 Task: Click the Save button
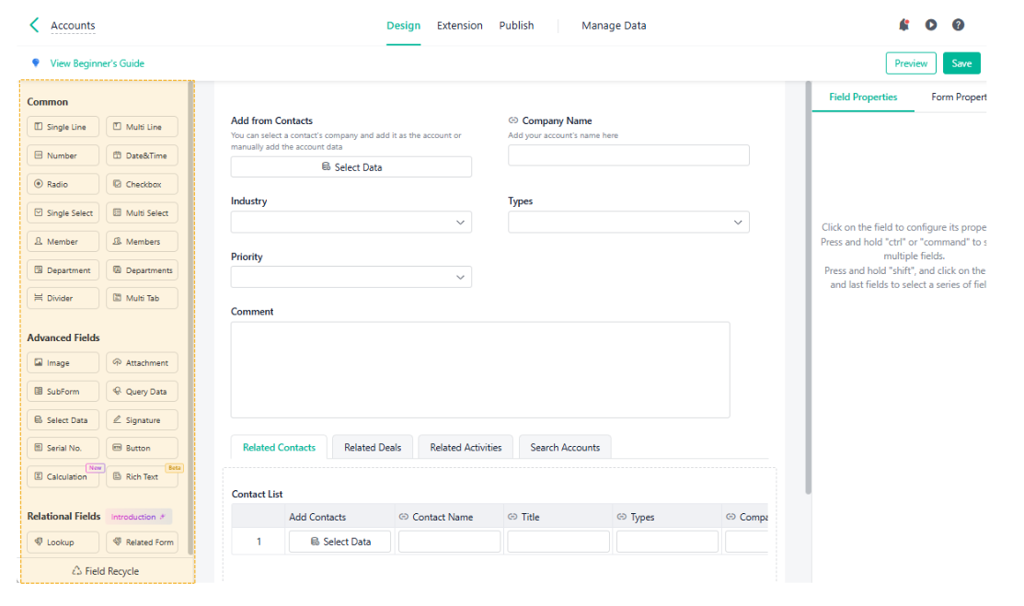pos(961,63)
